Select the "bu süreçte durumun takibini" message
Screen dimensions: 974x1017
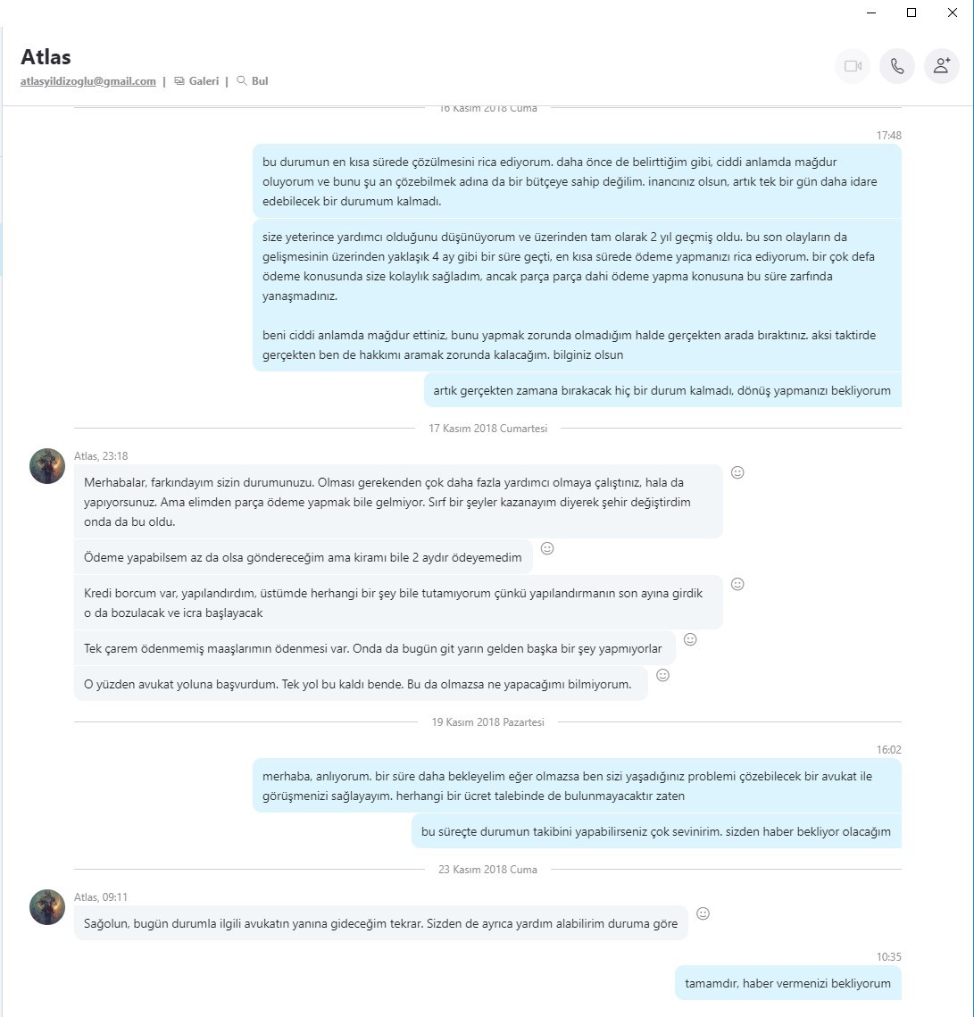(656, 831)
